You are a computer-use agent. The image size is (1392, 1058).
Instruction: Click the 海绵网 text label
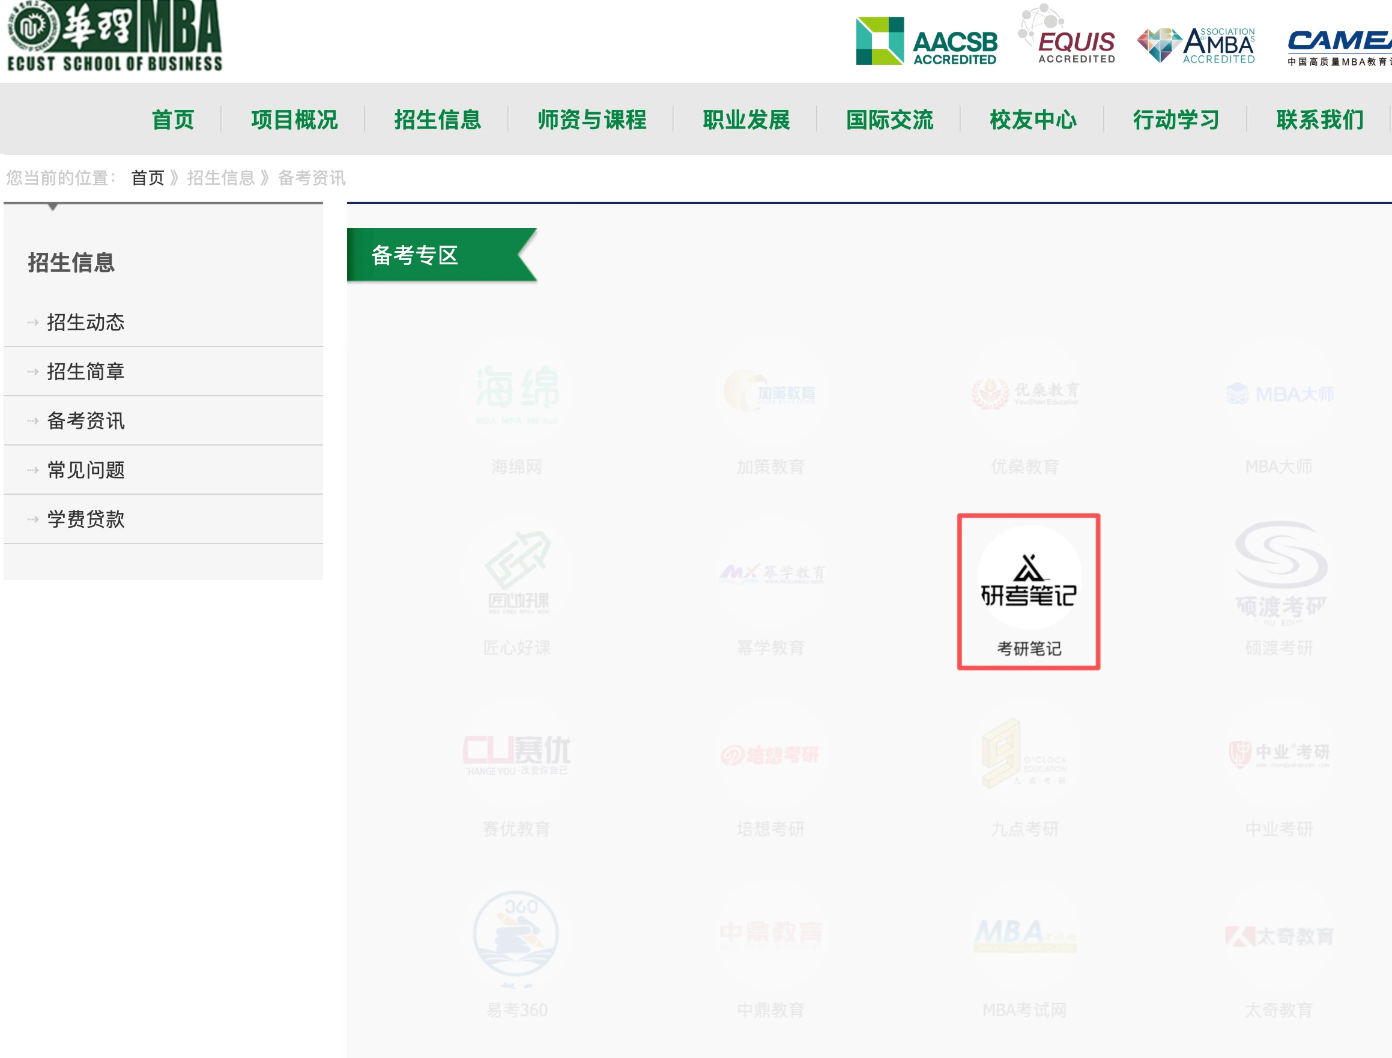(516, 467)
